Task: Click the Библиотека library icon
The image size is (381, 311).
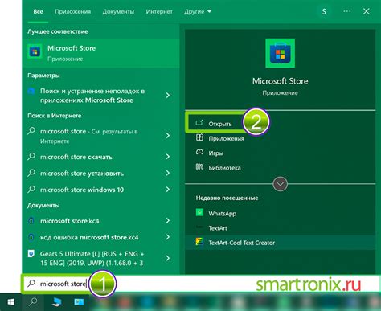Action: (x=199, y=167)
